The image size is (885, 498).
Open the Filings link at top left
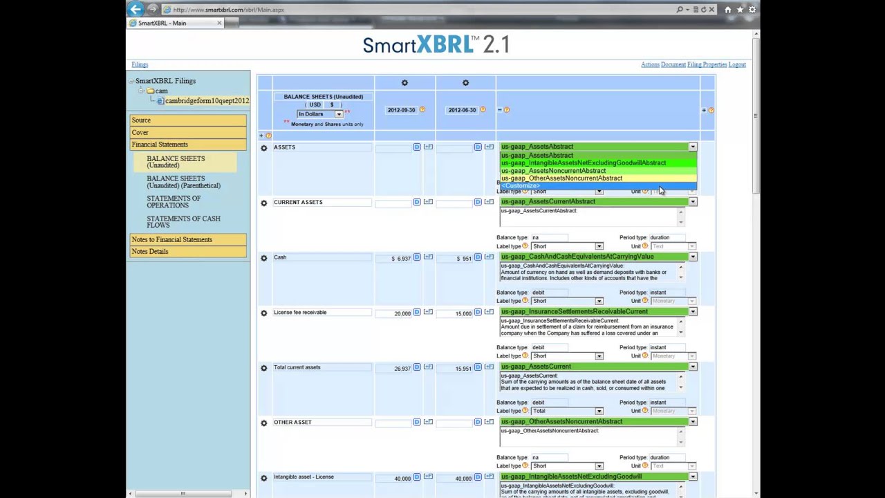click(140, 64)
